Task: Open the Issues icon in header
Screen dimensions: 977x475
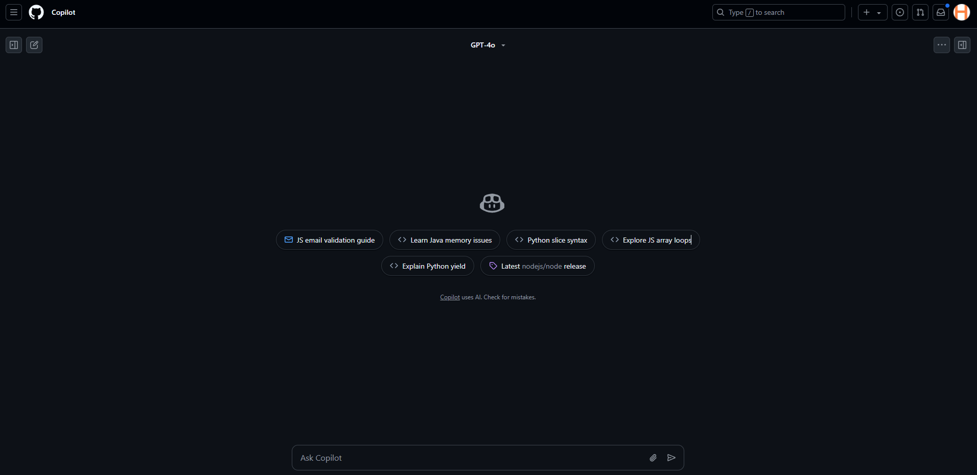Action: pyautogui.click(x=900, y=12)
